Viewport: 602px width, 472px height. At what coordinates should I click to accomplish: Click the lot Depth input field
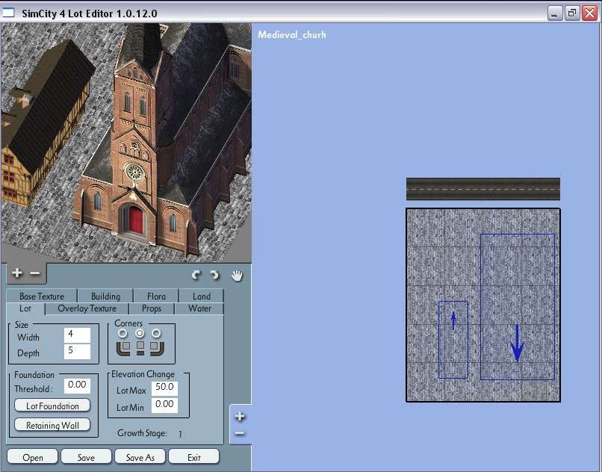tap(77, 352)
